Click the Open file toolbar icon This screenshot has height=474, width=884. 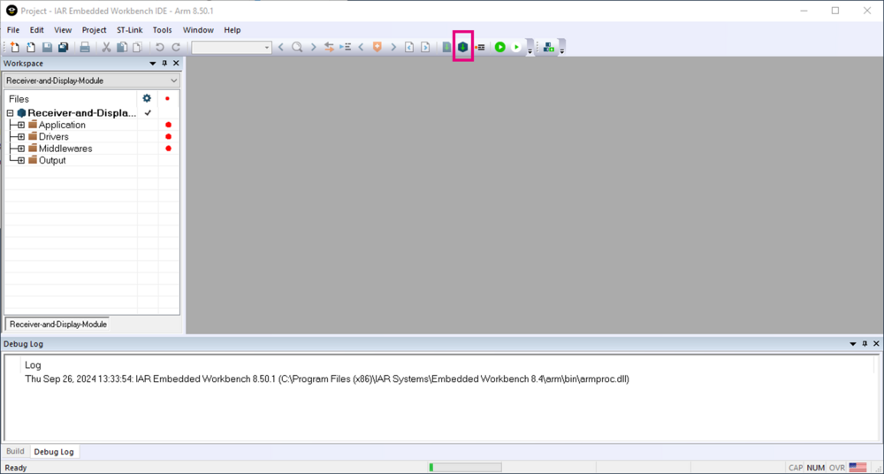(x=32, y=48)
